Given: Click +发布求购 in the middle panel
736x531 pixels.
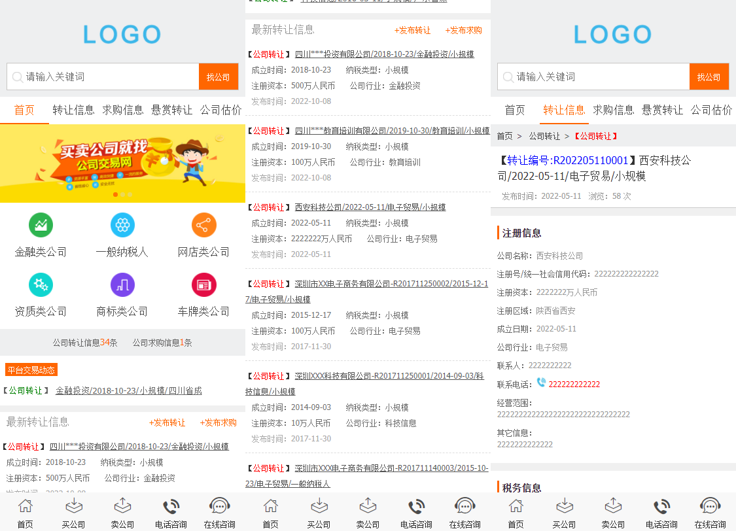Looking at the screenshot, I should [463, 31].
